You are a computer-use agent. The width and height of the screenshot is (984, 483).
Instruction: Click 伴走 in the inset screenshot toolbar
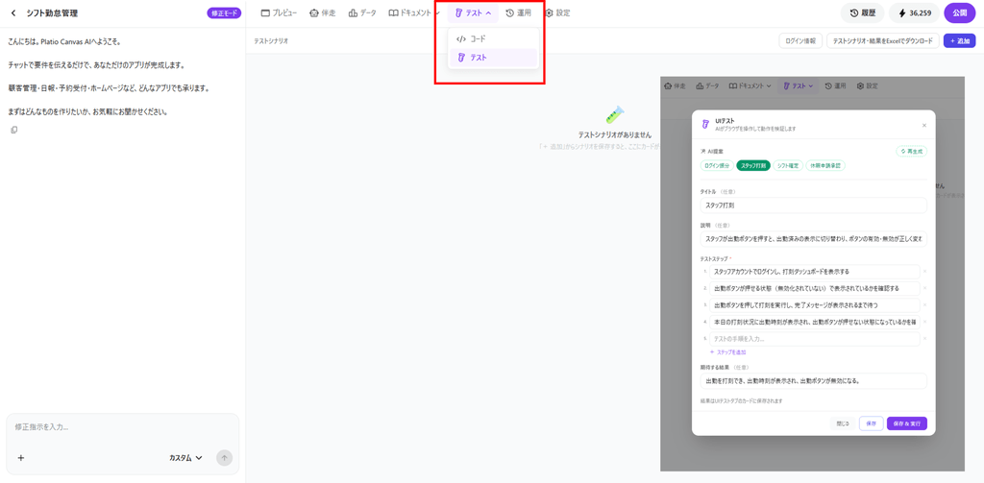[x=675, y=85]
